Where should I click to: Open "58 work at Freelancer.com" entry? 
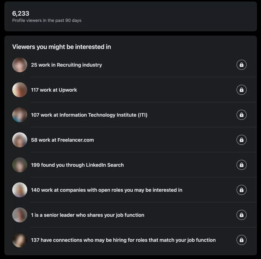pos(62,140)
